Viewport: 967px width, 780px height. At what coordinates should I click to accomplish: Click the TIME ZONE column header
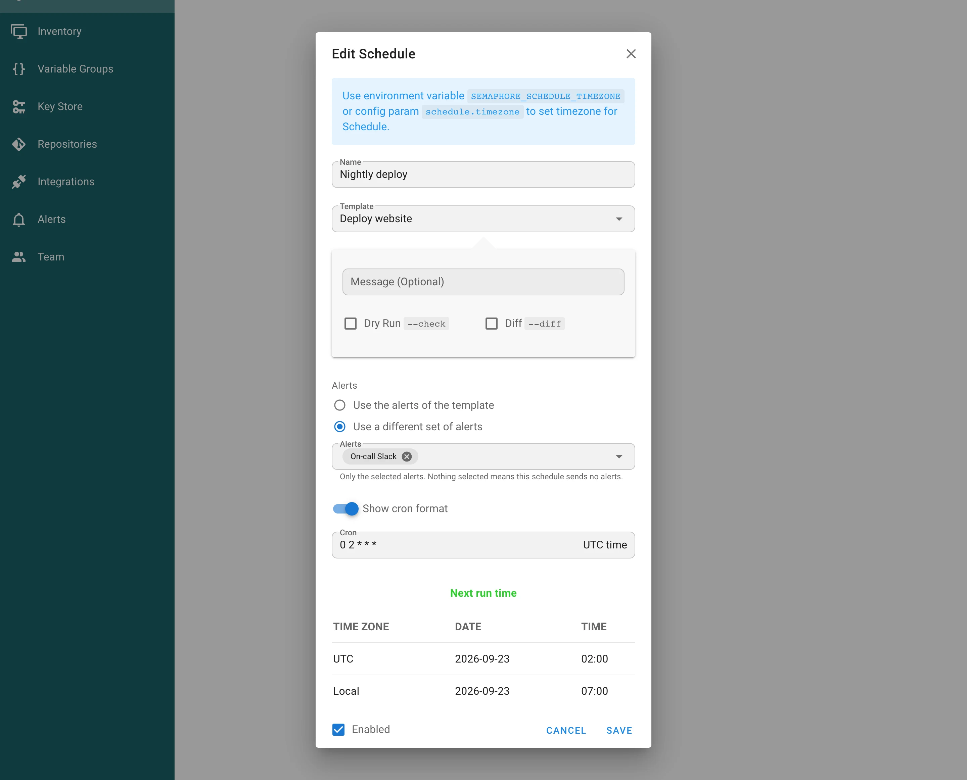361,627
